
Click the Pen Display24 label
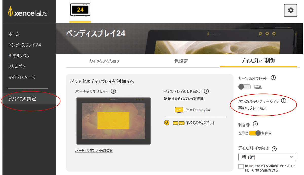198,110
